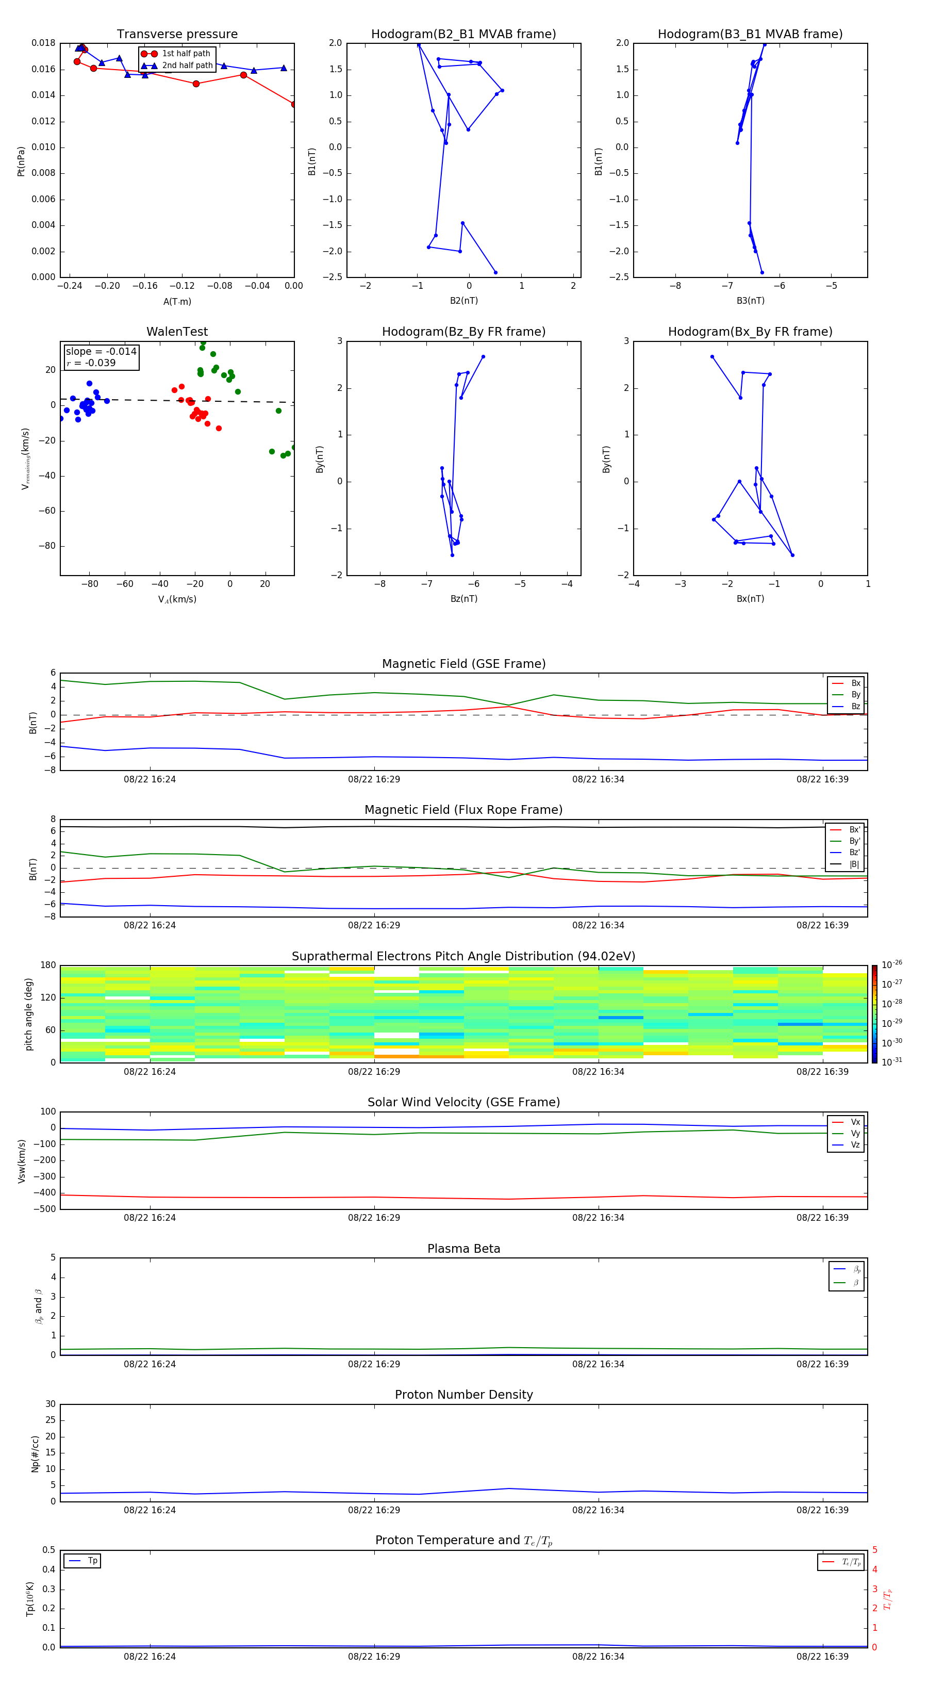928x1702 pixels.
Task: Click the Vz legend entry in velocity panel
Action: (846, 1145)
